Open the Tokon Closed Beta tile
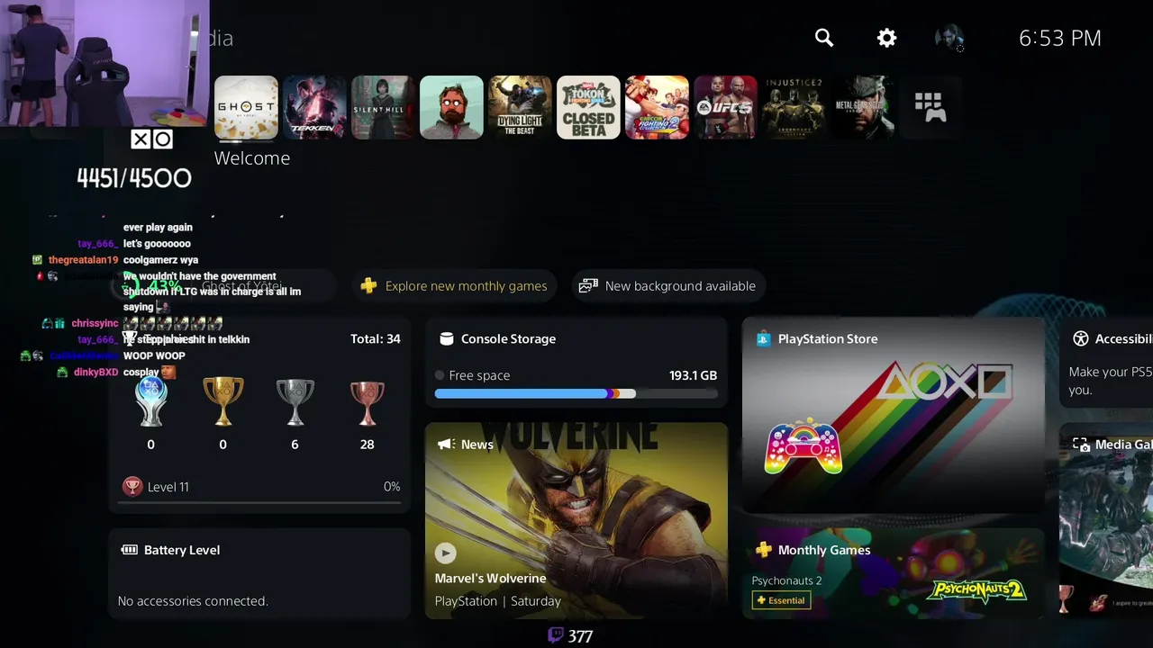The width and height of the screenshot is (1153, 648). click(588, 107)
